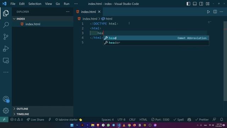Open the Run and Debug view icon

click(6, 49)
